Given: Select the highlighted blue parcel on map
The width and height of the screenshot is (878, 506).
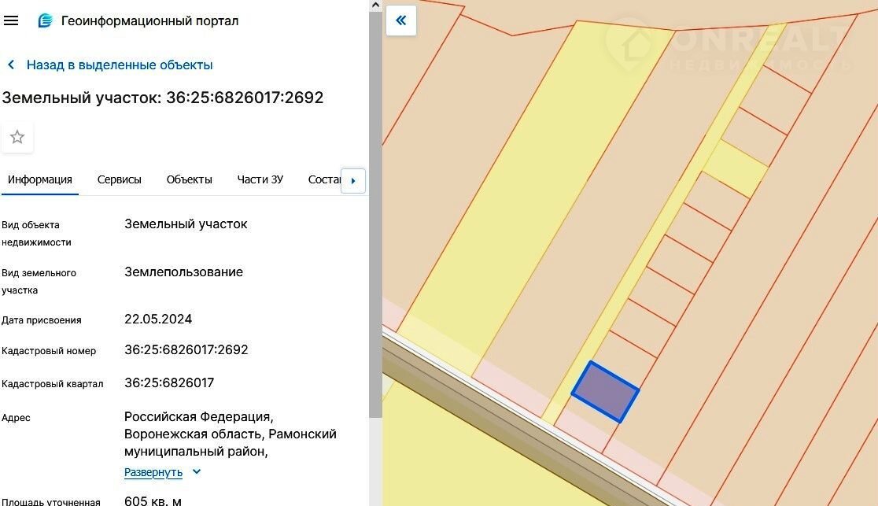Looking at the screenshot, I should point(605,392).
